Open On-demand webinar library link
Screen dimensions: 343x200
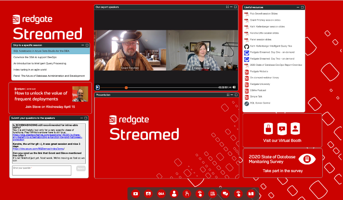click(x=264, y=78)
